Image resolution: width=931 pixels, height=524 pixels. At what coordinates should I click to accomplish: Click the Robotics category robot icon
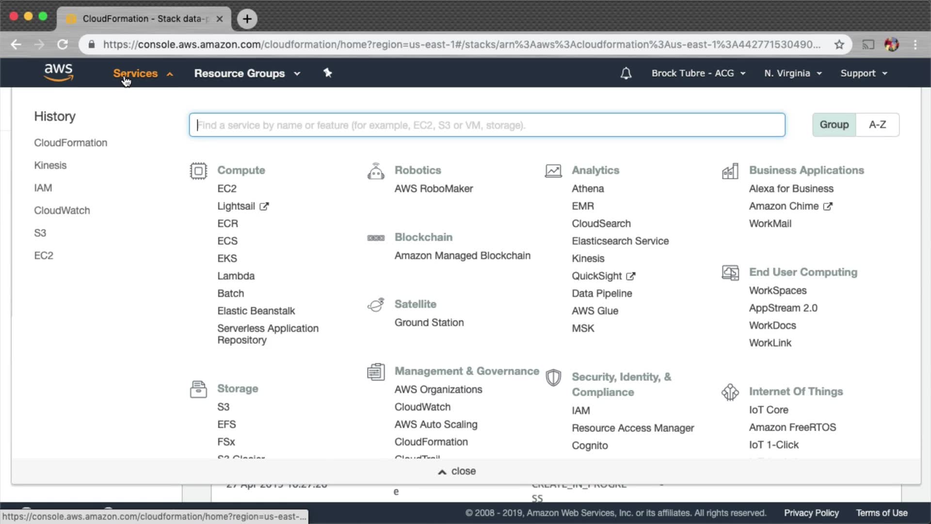tap(376, 171)
